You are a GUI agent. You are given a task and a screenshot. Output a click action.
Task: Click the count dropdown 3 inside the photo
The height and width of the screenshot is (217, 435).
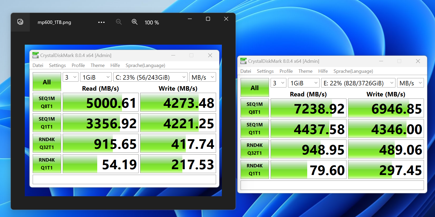tap(71, 77)
